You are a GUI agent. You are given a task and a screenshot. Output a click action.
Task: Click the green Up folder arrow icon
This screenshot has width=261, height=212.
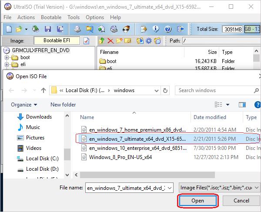[101, 41]
